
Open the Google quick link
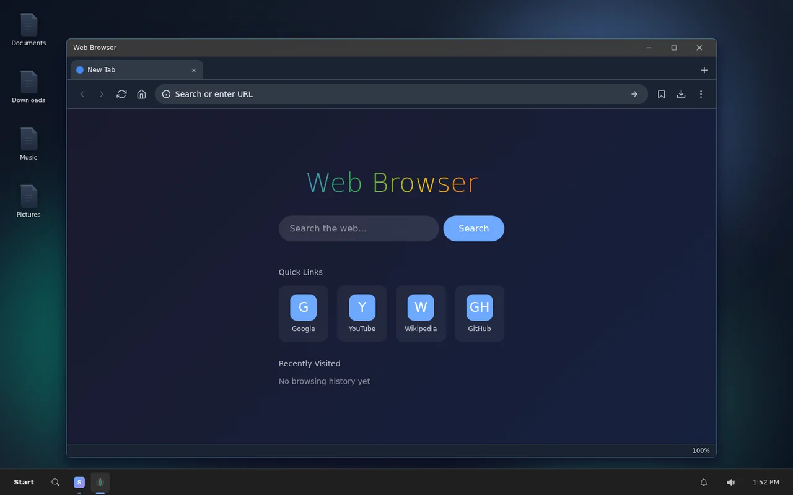coord(303,313)
